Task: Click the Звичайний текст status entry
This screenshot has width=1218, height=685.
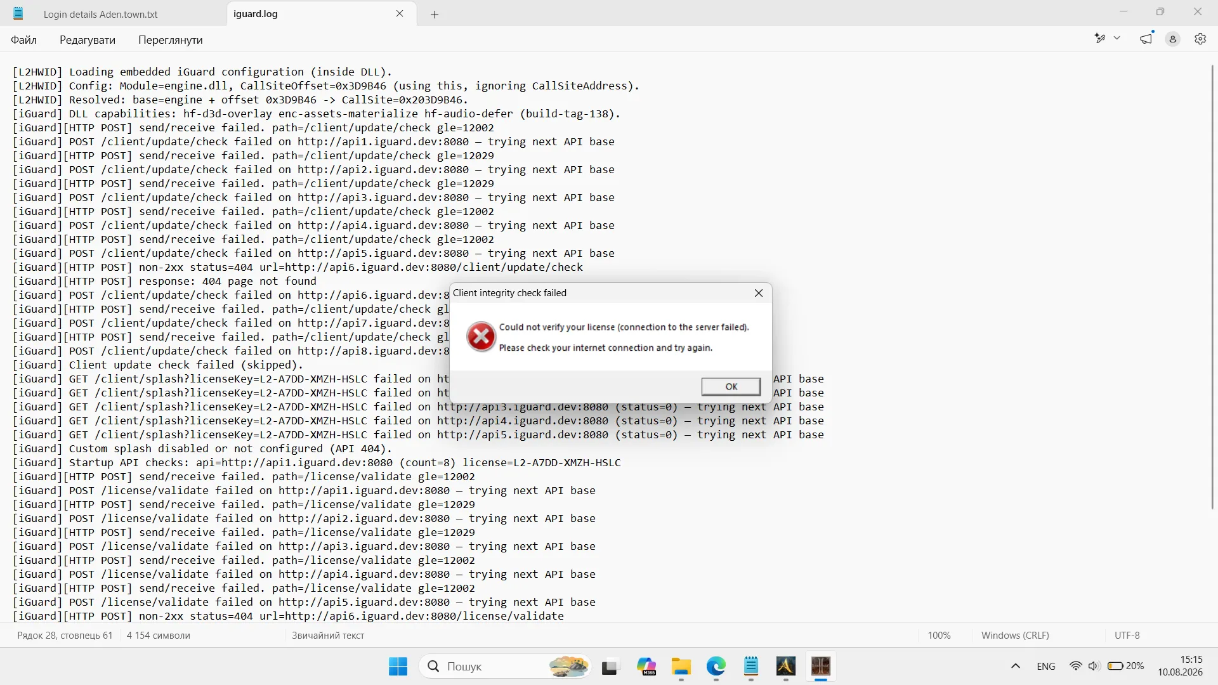Action: point(328,636)
